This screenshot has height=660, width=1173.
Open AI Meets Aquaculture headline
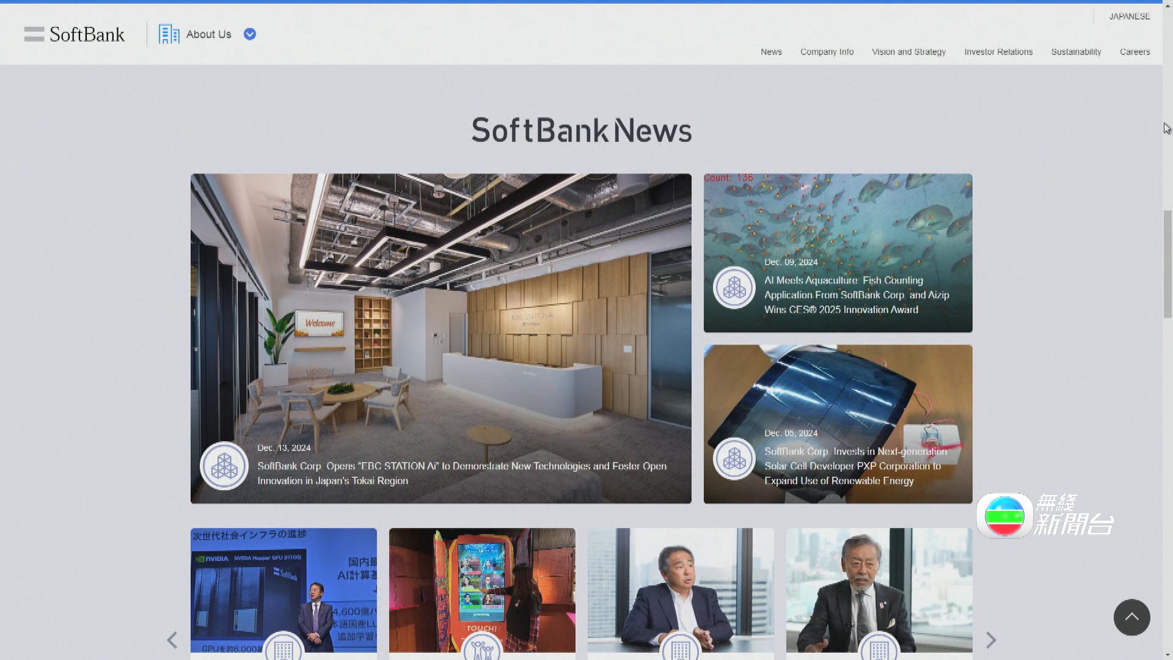pyautogui.click(x=857, y=295)
